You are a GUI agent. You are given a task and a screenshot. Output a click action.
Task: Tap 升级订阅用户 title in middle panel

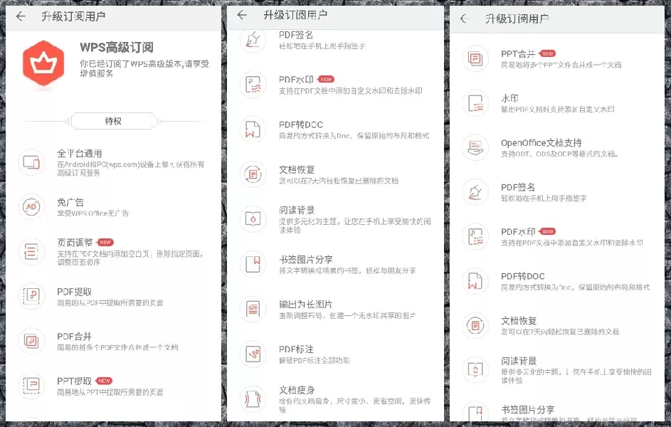click(295, 15)
